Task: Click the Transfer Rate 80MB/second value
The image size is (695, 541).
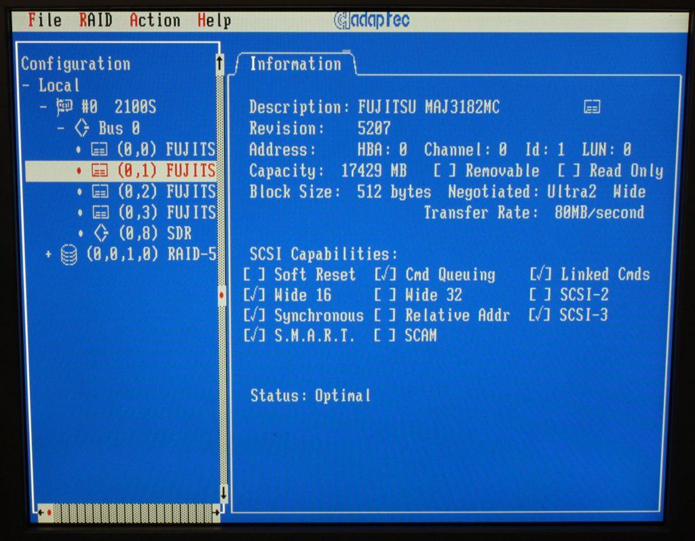Action: [599, 212]
